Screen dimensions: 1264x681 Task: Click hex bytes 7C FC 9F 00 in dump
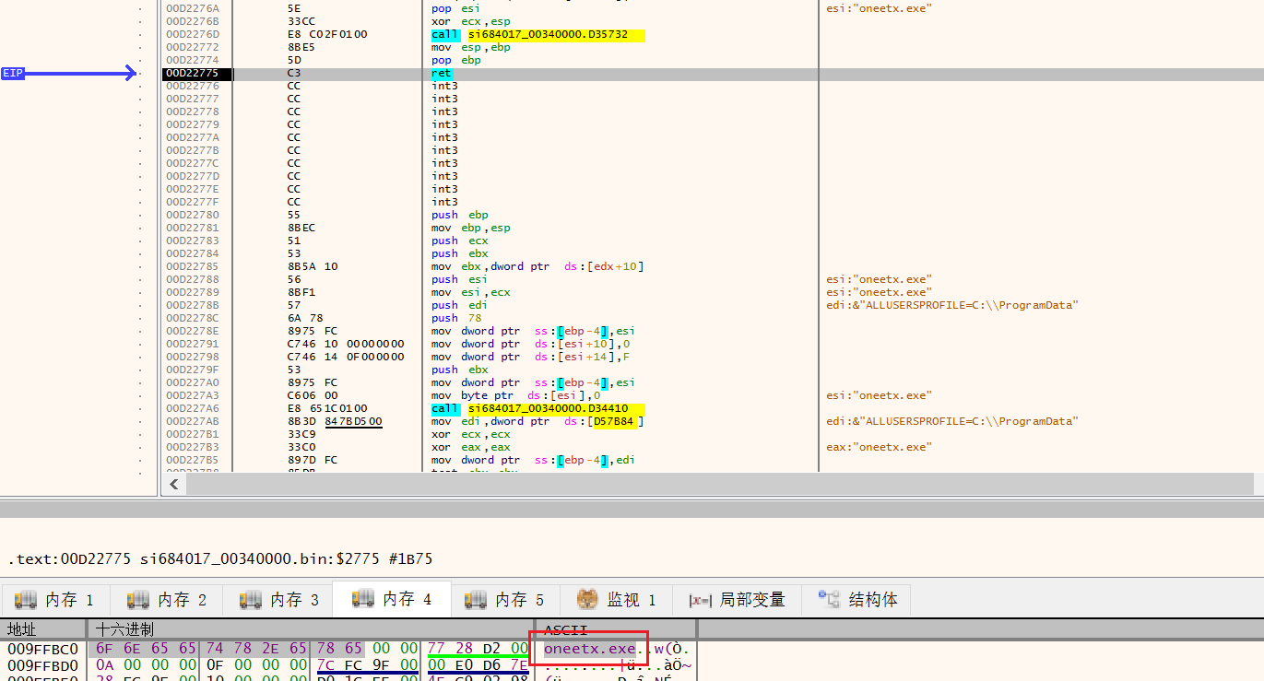(x=367, y=665)
